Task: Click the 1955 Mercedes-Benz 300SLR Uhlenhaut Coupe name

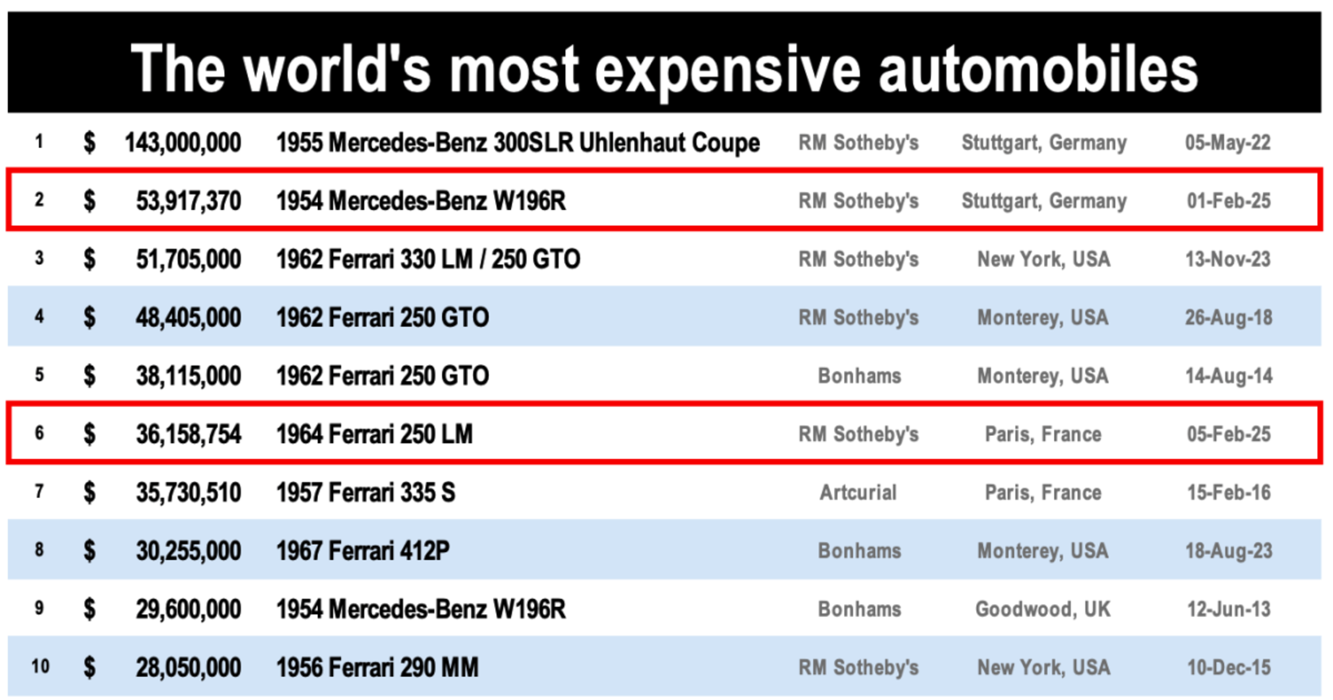Action: (518, 143)
